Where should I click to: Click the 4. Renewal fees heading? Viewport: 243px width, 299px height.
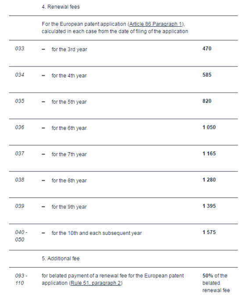(61, 7)
